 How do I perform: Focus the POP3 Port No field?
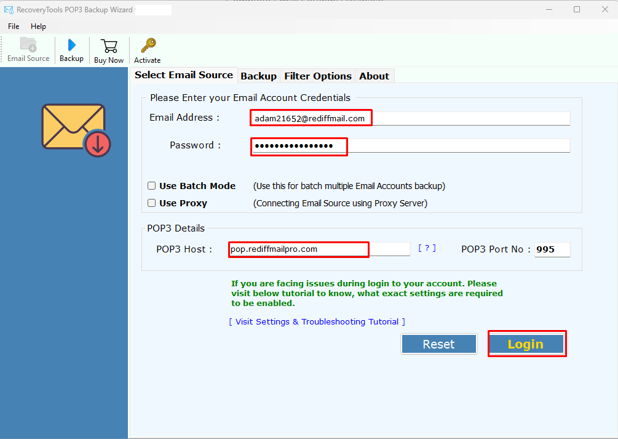point(552,249)
